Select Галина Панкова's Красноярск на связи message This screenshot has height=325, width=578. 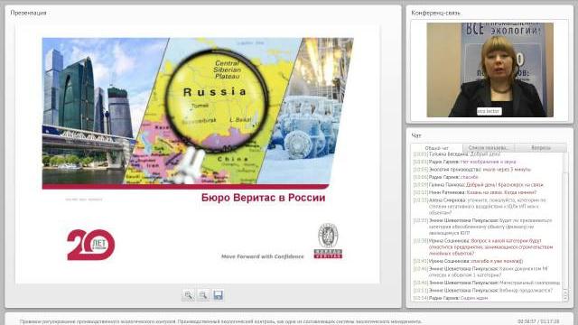[479, 184]
